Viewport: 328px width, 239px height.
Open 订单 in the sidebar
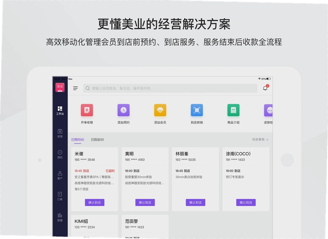[60, 196]
